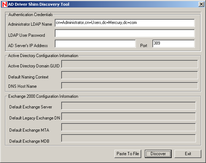Click the window title text in title bar

[39, 4]
